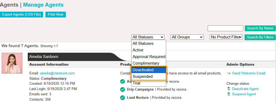Click We found 7 Agents text
This screenshot has height=103, width=276.
[20, 46]
